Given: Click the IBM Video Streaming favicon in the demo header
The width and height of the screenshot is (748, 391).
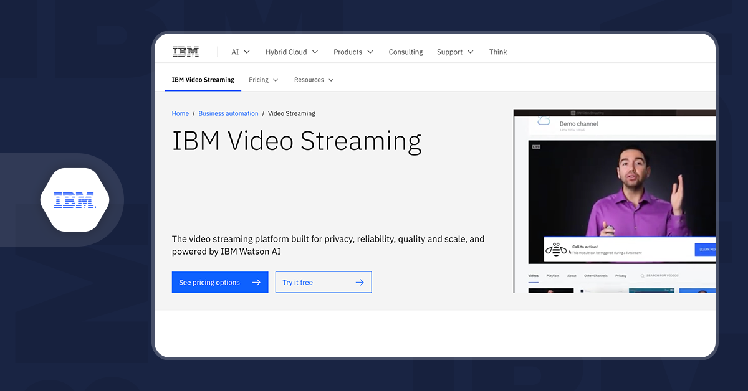Looking at the screenshot, I should coord(572,113).
